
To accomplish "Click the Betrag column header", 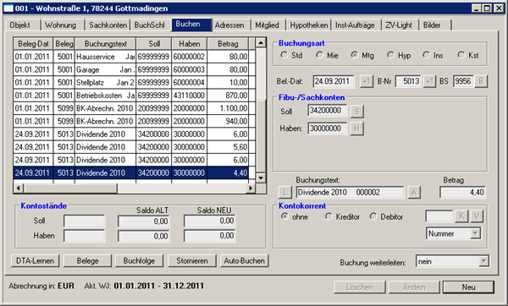I will pos(228,44).
